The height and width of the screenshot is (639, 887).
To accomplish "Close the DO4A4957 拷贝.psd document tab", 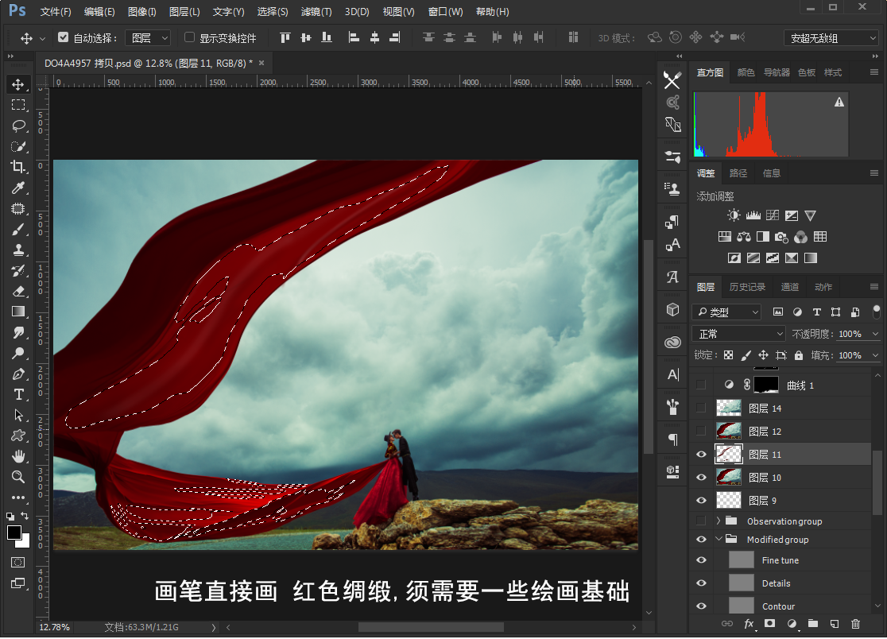I will pyautogui.click(x=261, y=63).
